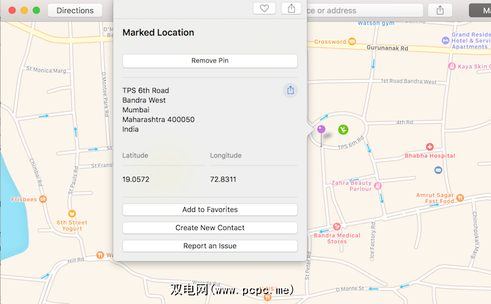The height and width of the screenshot is (304, 491).
Task: Open the Directions button in toolbar
Action: (75, 10)
